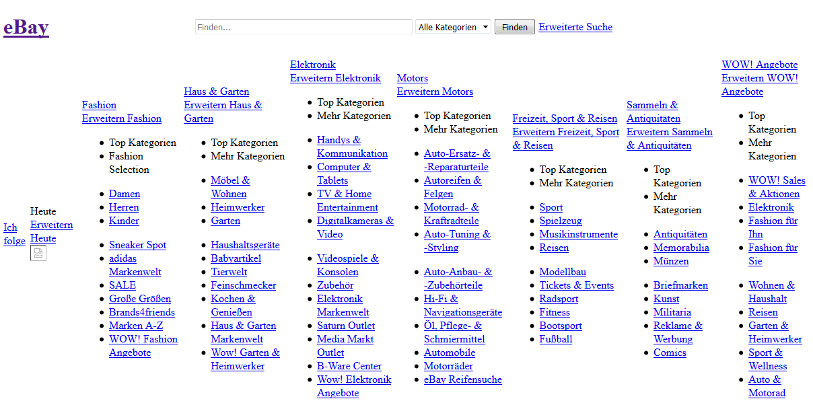Open the Motorrad- & Kraftradteile link
813x405 pixels.
coord(452,214)
